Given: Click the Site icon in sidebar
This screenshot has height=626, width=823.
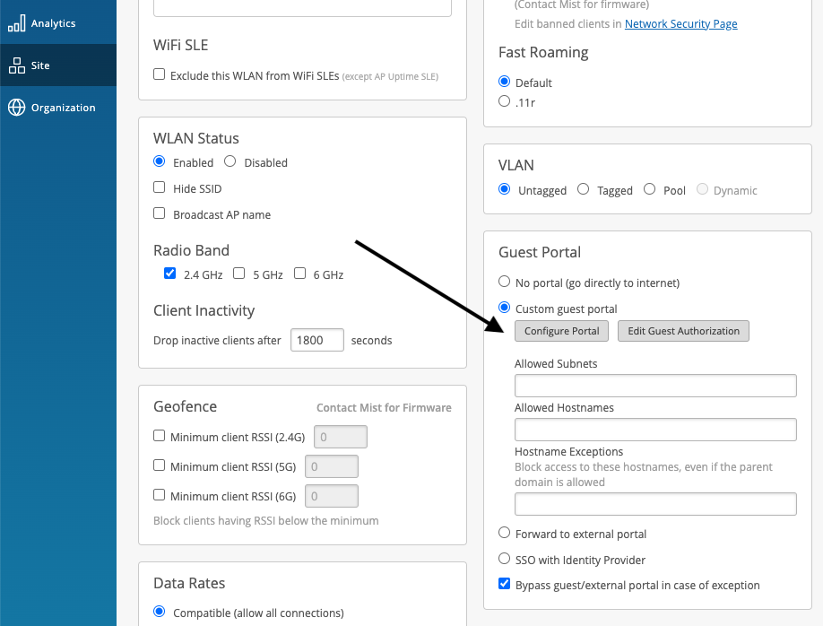Looking at the screenshot, I should (16, 65).
